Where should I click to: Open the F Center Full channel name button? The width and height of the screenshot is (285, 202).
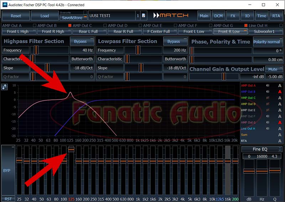(160, 31)
